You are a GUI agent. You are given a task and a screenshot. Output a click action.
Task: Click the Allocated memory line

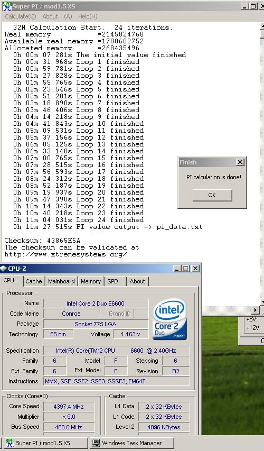tap(72, 48)
